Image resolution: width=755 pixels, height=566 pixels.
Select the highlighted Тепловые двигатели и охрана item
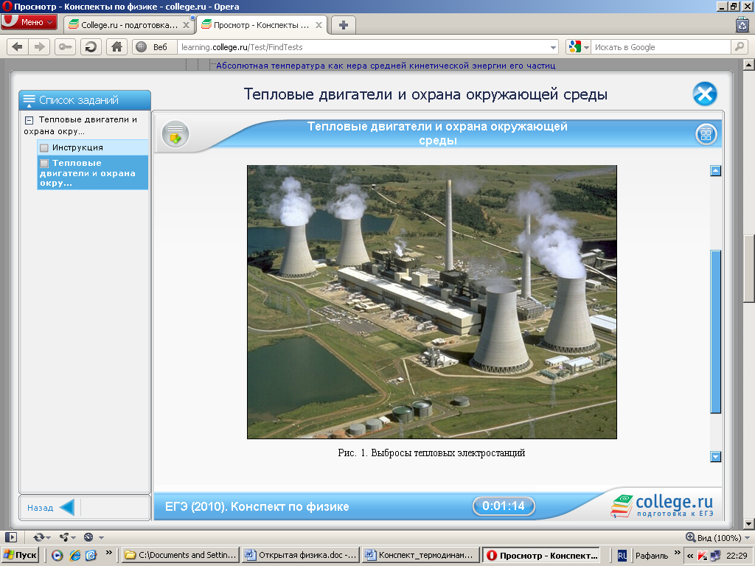[92, 172]
